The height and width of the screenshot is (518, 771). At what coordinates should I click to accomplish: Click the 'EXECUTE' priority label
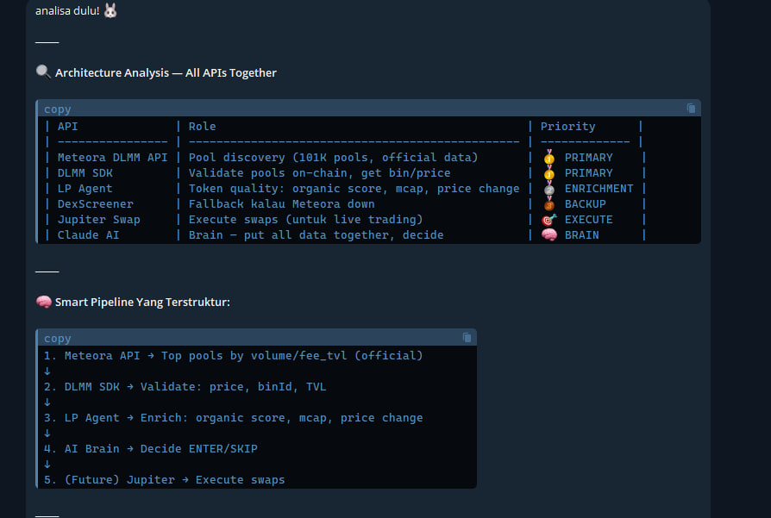(588, 220)
